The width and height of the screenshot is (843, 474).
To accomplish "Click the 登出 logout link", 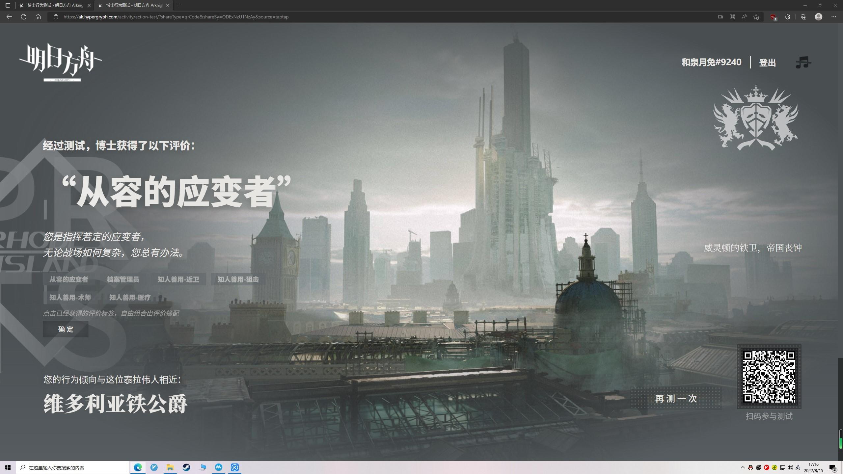I will (x=767, y=63).
